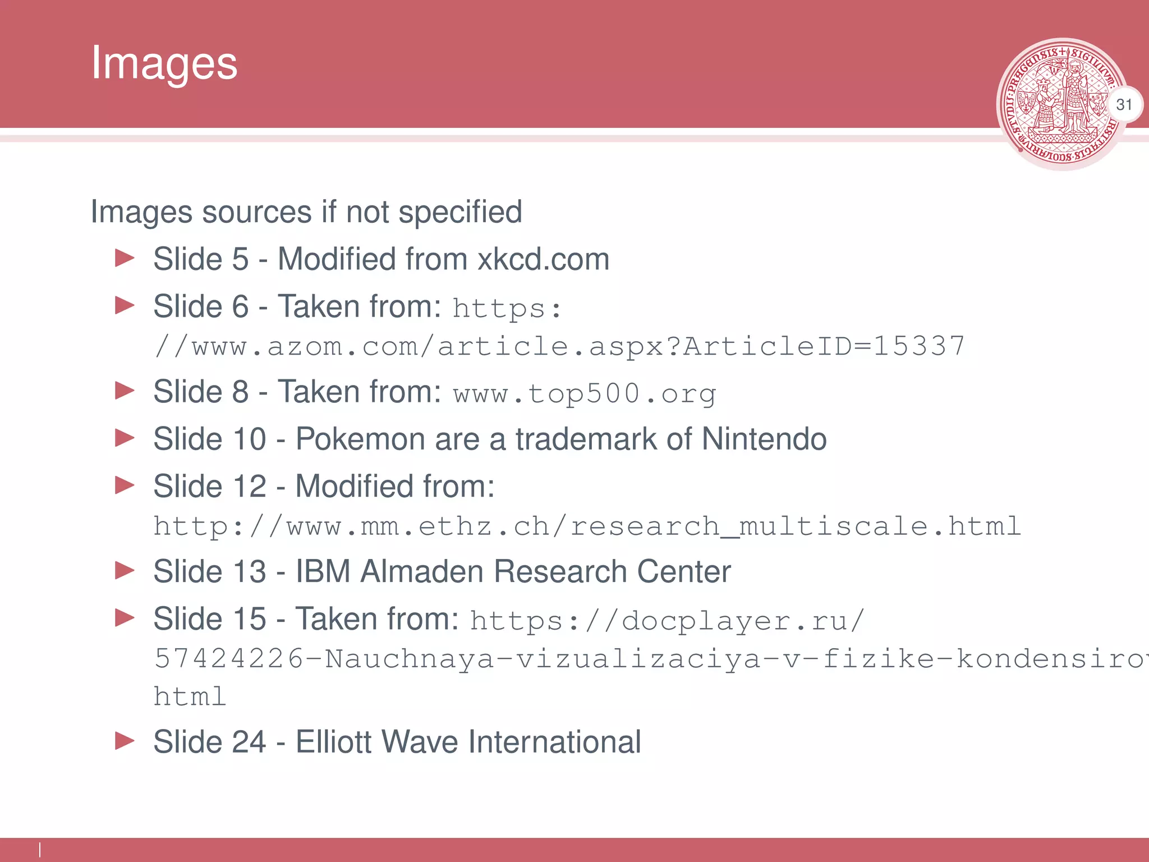Open the ethz.ch research_multiscale.html link

(587, 526)
